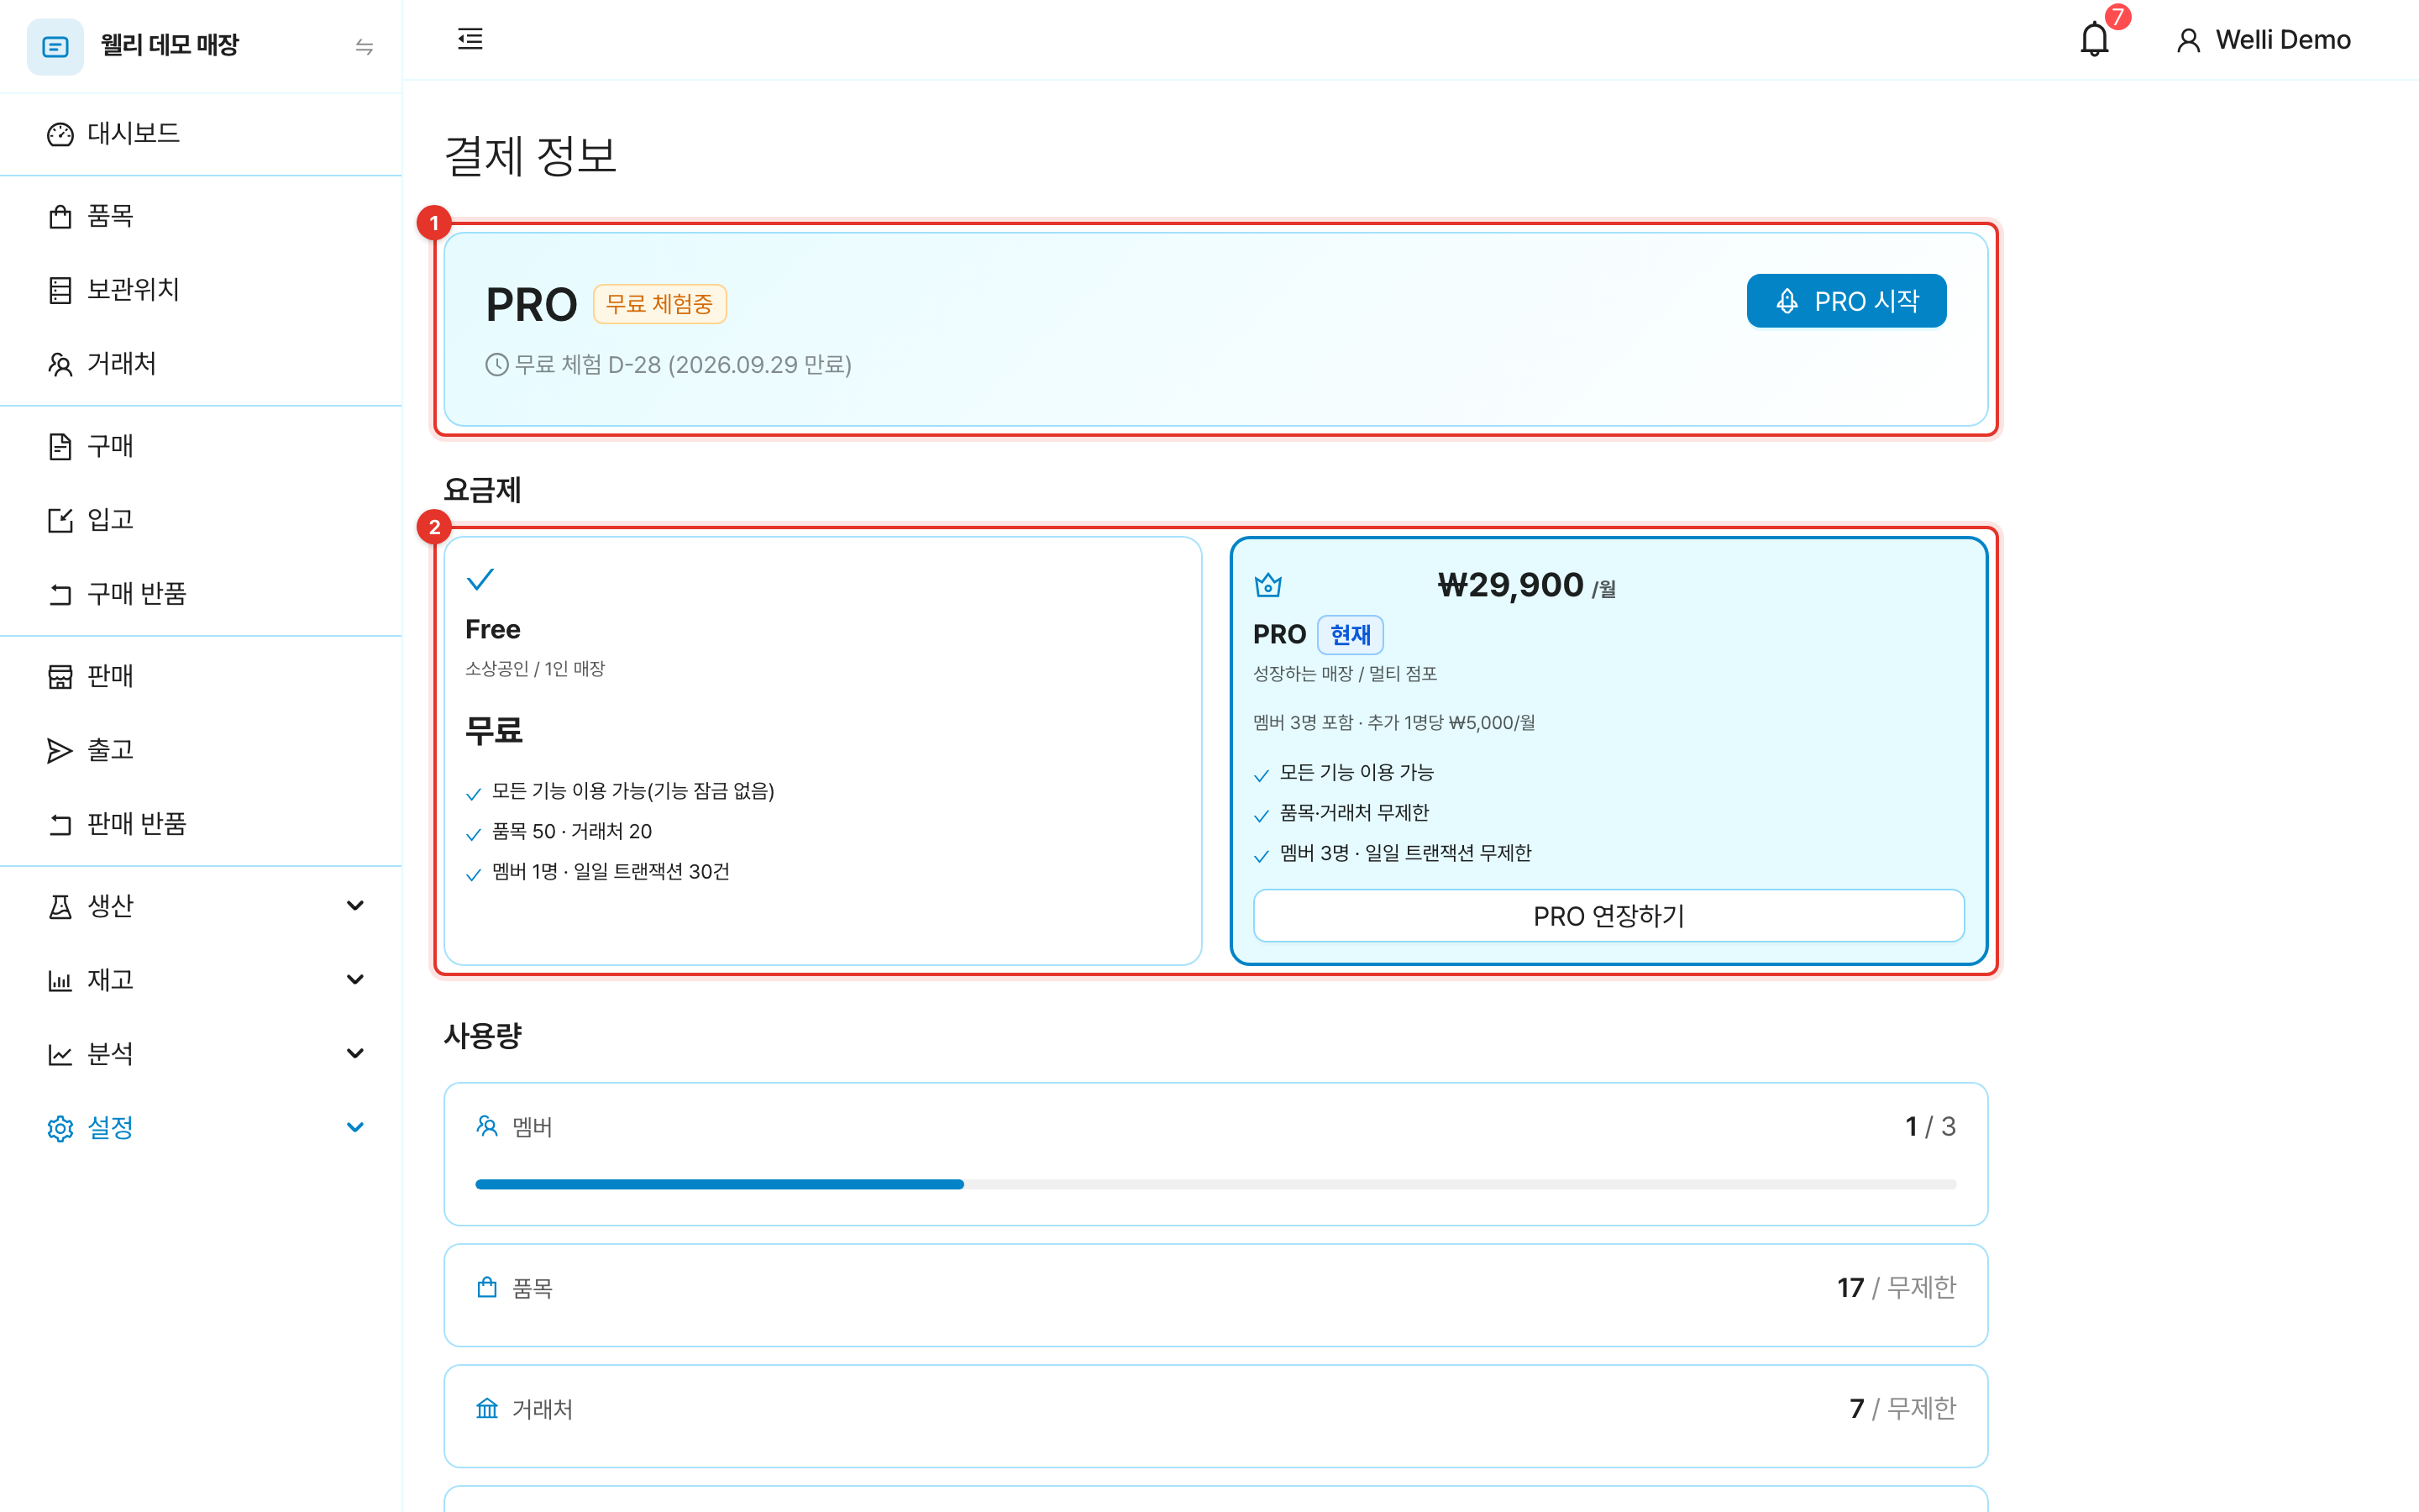The image size is (2419, 1512).
Task: Click the 품목 shopping bag icon in sidebar
Action: pyautogui.click(x=60, y=216)
